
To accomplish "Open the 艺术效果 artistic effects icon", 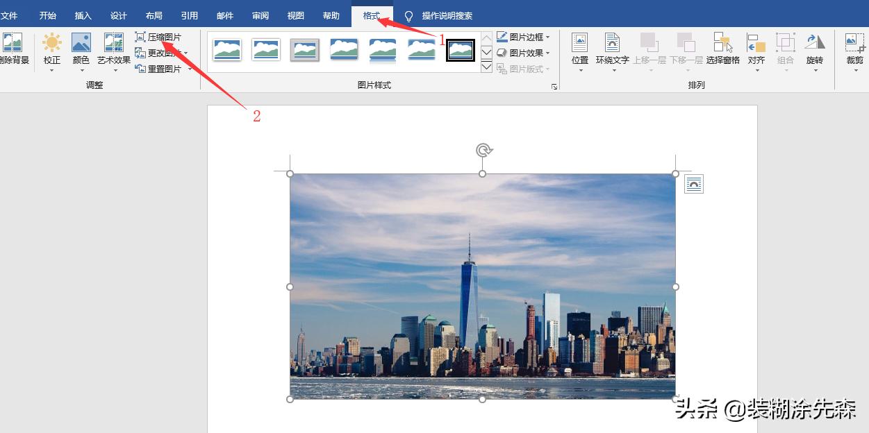I will point(114,42).
